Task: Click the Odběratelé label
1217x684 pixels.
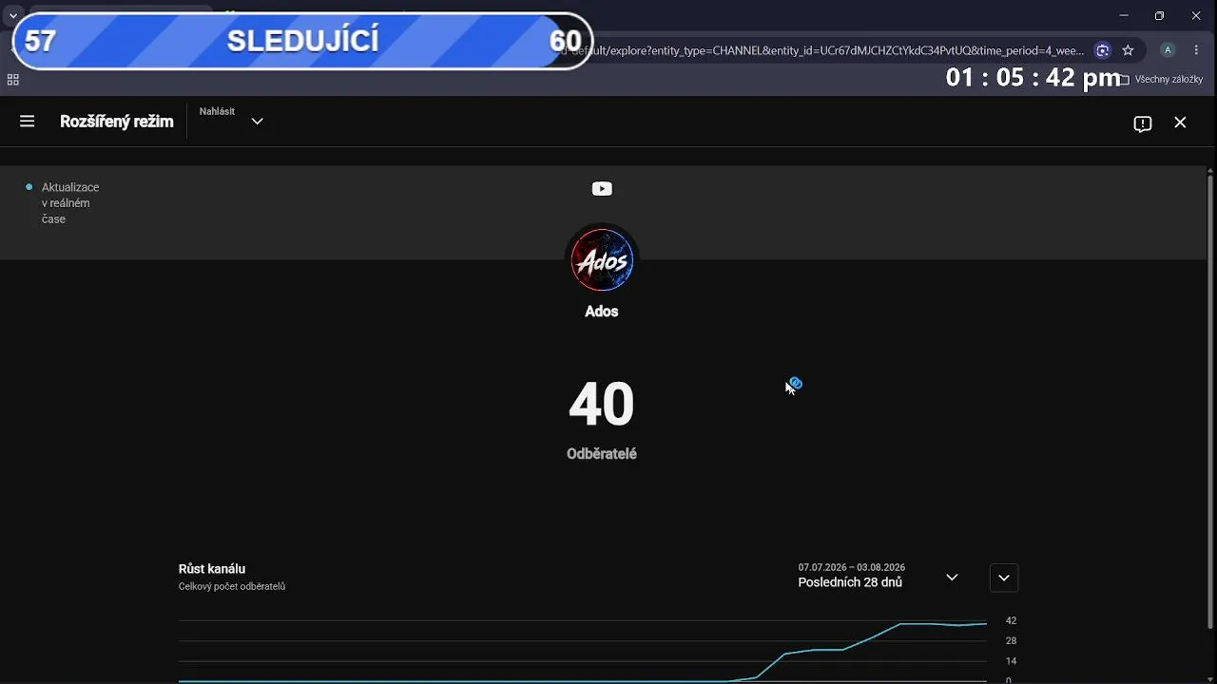Action: click(x=602, y=454)
